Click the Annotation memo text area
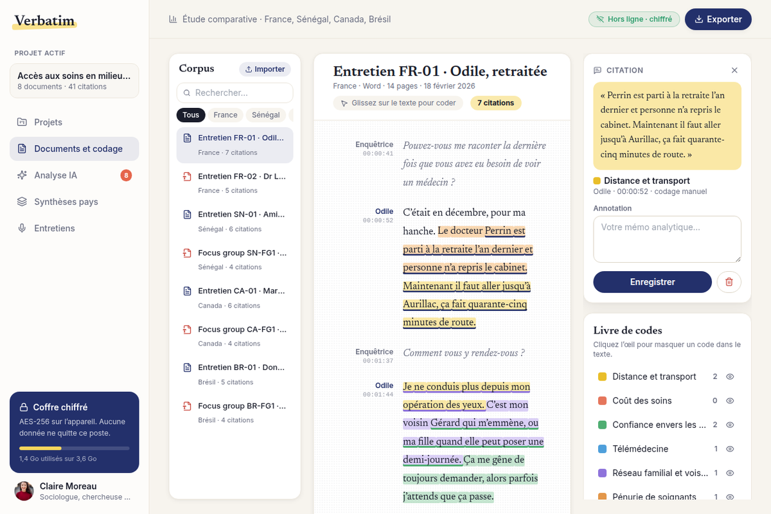Viewport: 771px width, 514px height. 667,239
